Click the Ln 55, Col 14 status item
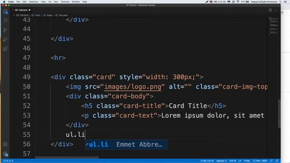 coord(207,161)
